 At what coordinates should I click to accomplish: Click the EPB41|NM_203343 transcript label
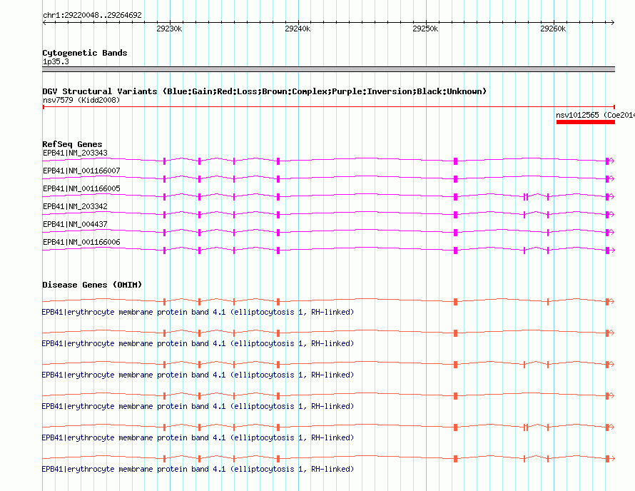pyautogui.click(x=76, y=153)
